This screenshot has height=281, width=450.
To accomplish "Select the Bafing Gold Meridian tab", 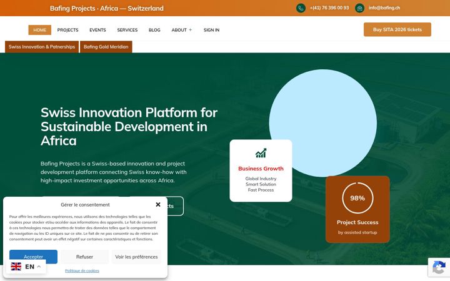I will pyautogui.click(x=106, y=47).
